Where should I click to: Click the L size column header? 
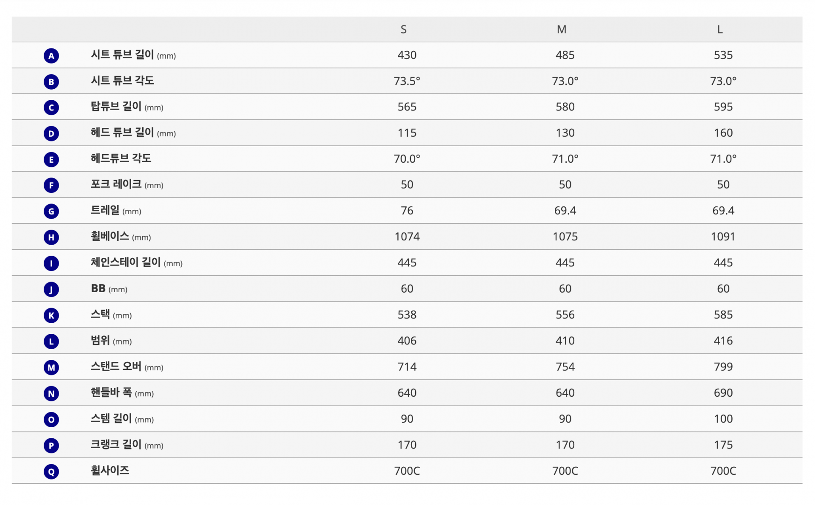coord(720,29)
